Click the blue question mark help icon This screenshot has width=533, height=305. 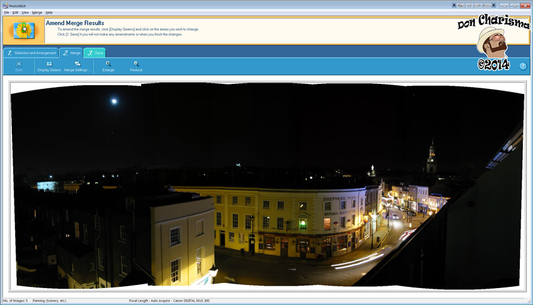point(522,66)
